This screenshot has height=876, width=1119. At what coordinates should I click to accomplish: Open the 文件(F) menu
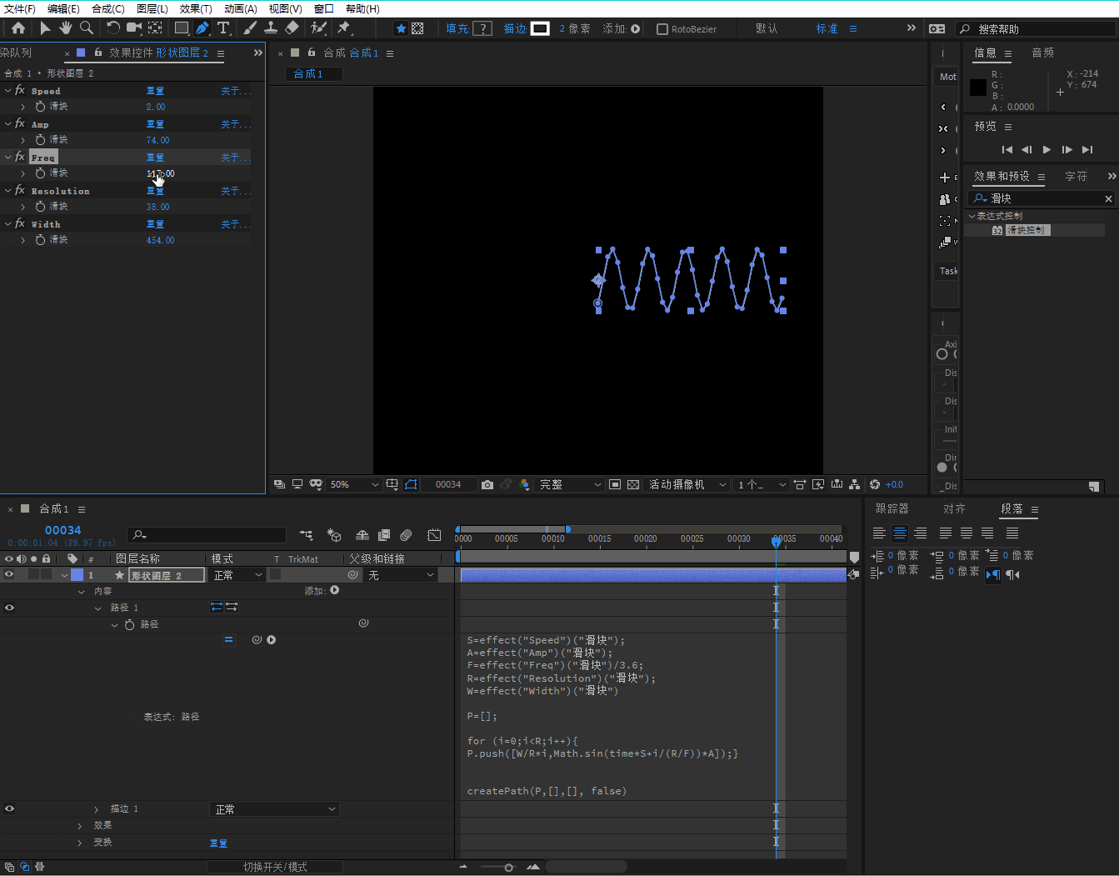(20, 8)
